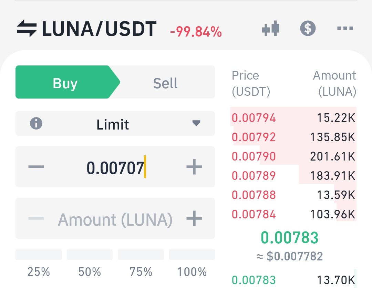372x288 pixels.
Task: Switch to the Buy tab
Action: click(x=68, y=82)
